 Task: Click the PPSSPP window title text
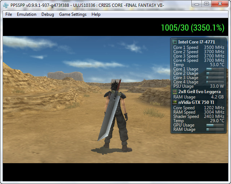coord(87,5)
